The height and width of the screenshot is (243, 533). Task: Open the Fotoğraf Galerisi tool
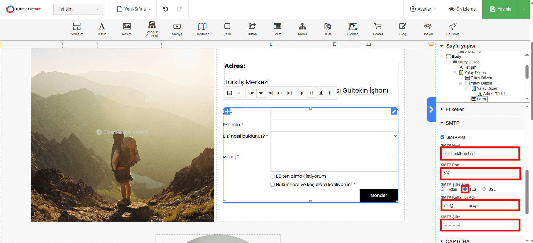pos(152,29)
